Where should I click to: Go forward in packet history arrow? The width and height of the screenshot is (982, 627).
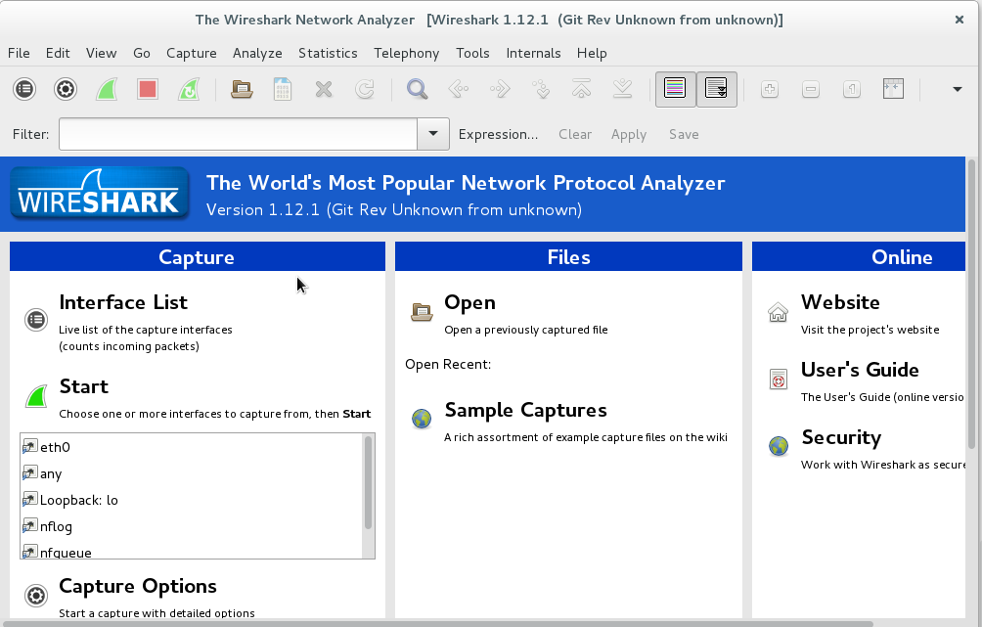click(x=500, y=89)
